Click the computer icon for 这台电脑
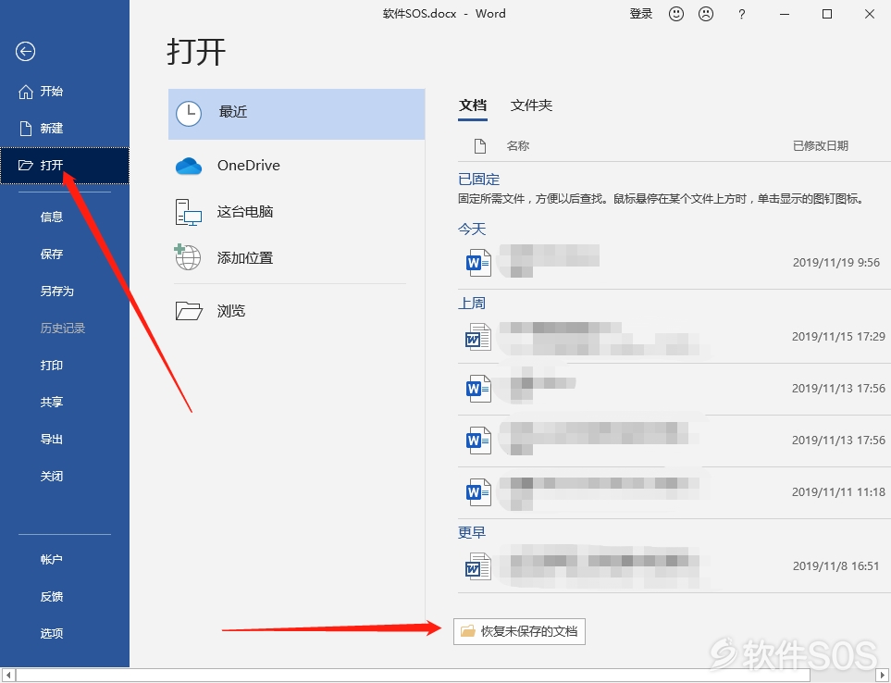 pos(189,213)
